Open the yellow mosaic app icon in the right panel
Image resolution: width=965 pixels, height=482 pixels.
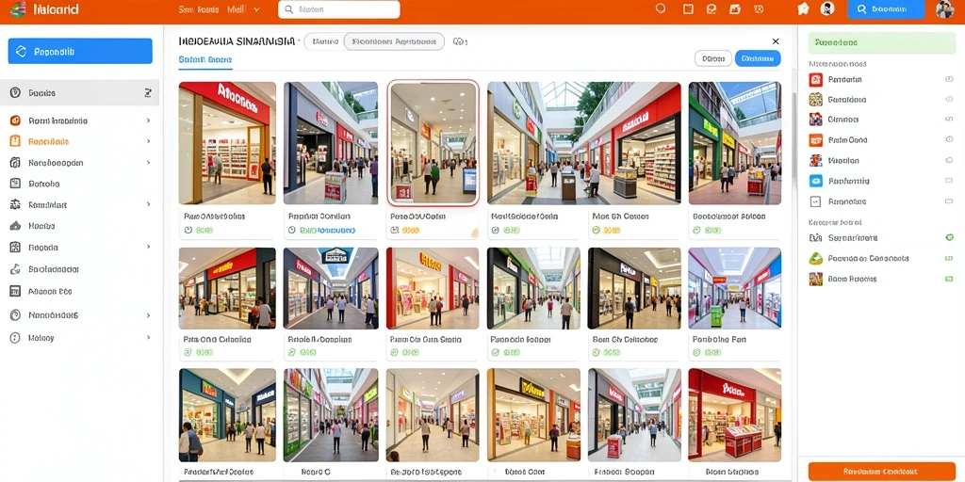(816, 100)
